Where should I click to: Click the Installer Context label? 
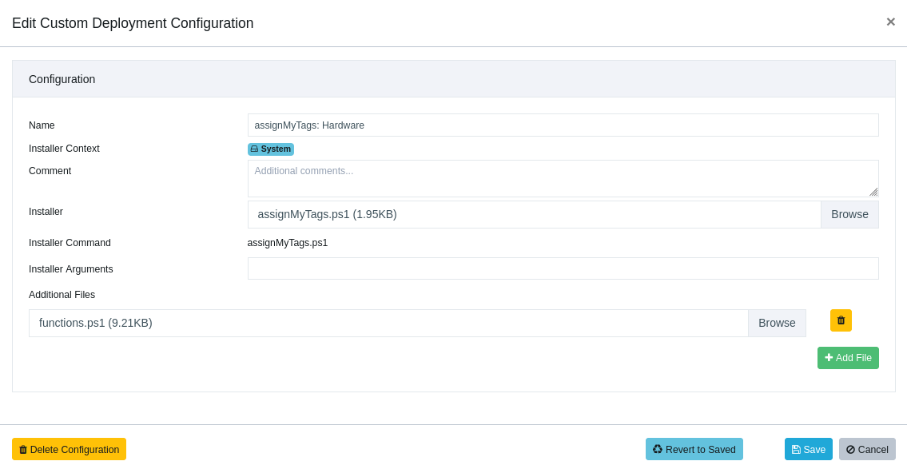coord(64,149)
